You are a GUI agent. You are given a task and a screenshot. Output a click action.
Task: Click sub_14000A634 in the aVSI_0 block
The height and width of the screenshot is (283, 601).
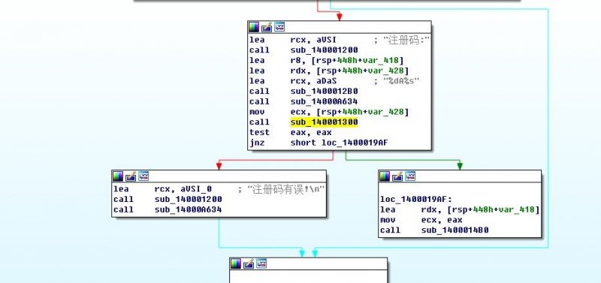tap(189, 209)
